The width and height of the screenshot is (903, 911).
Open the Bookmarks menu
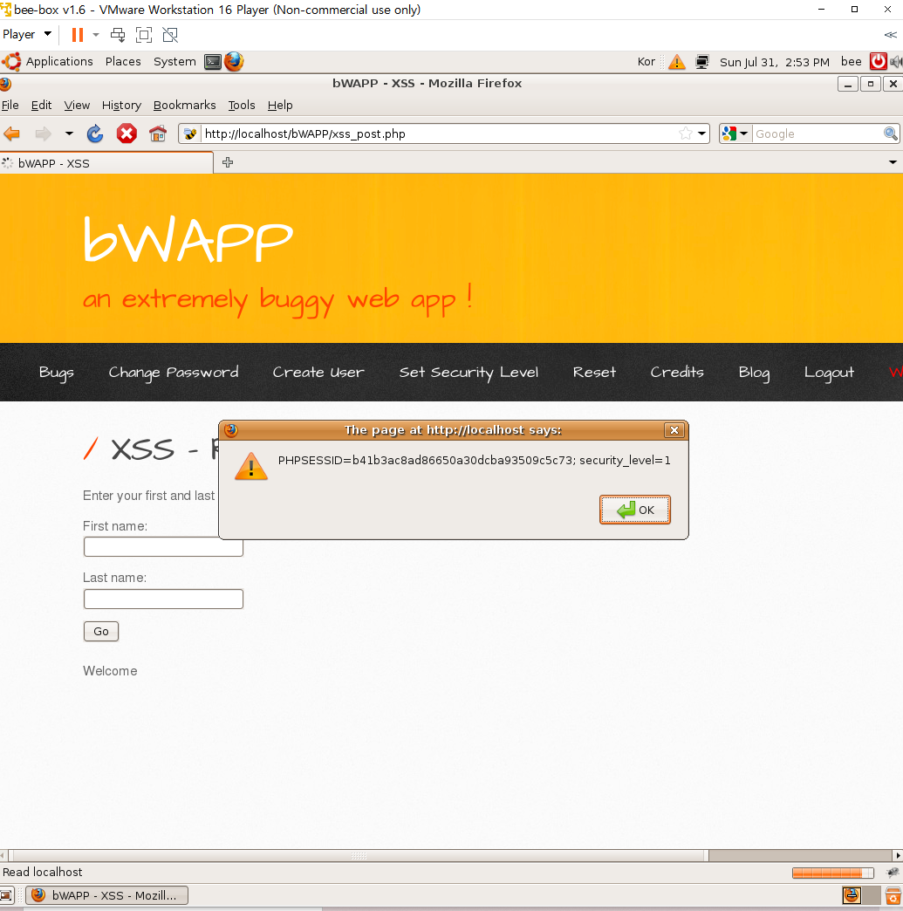[184, 106]
